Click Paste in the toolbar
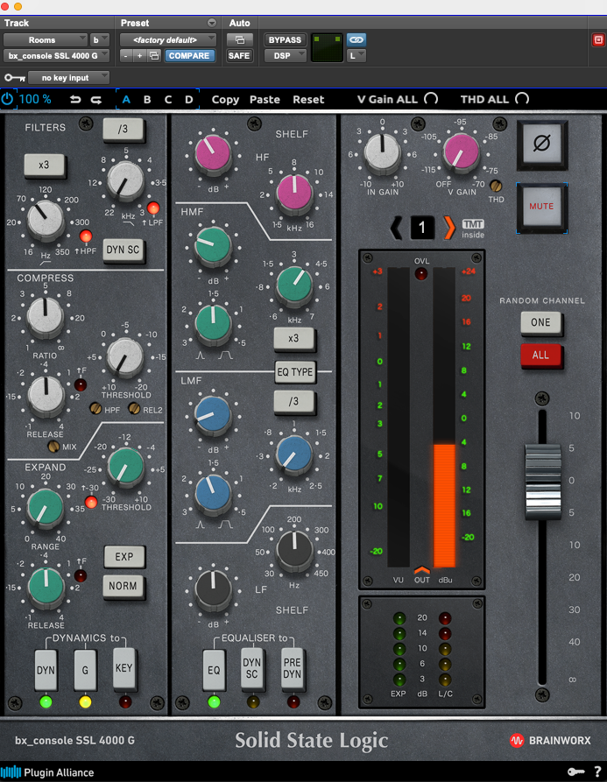Viewport: 607px width, 782px height. pos(265,99)
